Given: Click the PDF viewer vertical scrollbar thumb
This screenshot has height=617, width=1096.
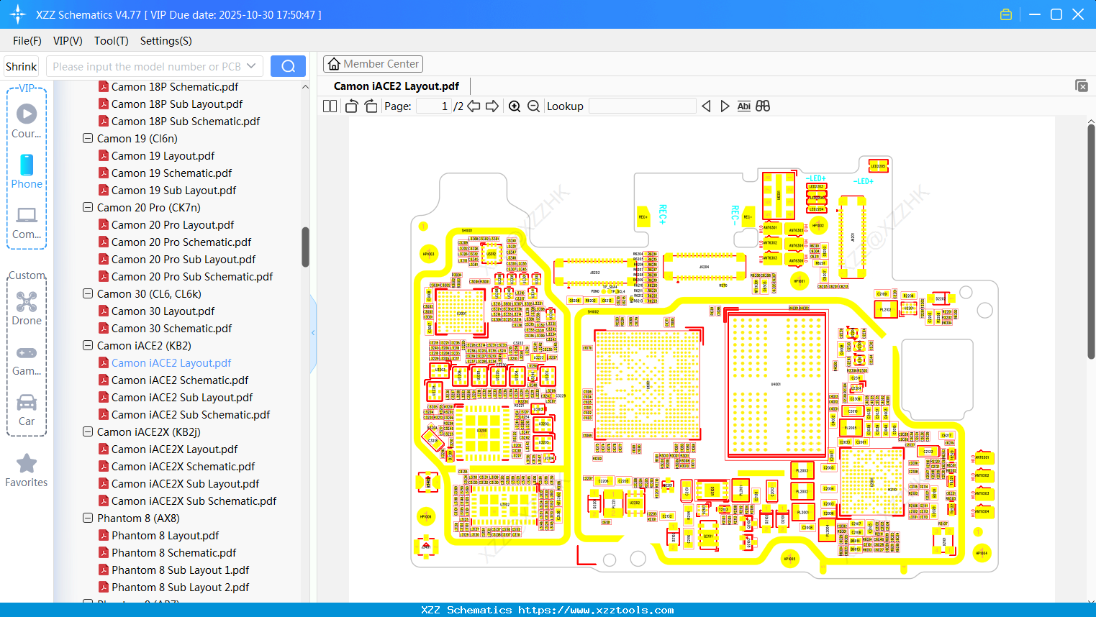Looking at the screenshot, I should tap(1091, 241).
